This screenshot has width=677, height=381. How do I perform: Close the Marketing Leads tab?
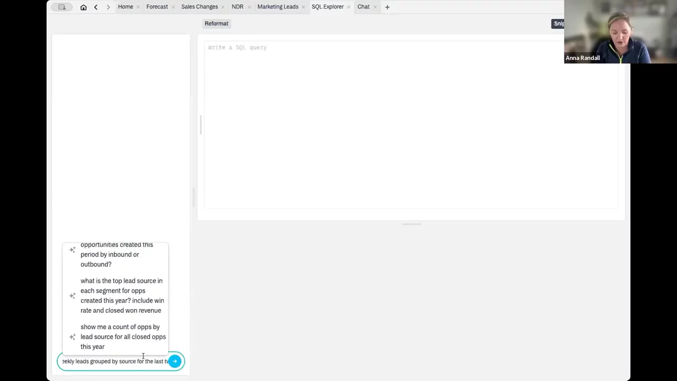coord(304,7)
